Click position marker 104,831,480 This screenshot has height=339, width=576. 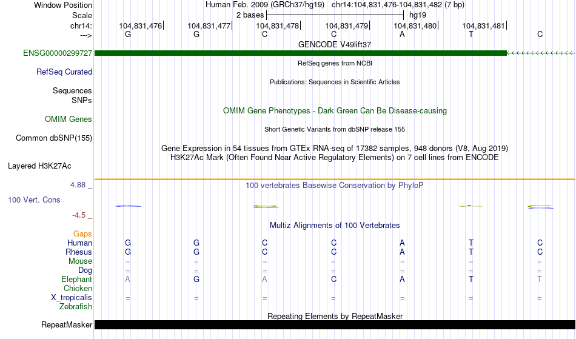(x=415, y=25)
